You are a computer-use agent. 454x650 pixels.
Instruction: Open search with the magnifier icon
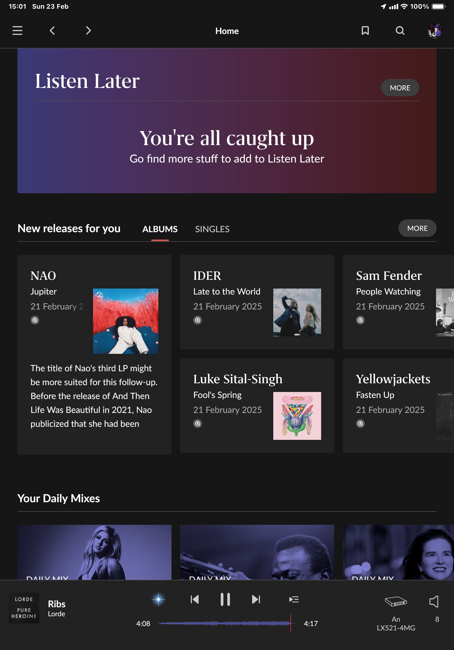coord(400,30)
